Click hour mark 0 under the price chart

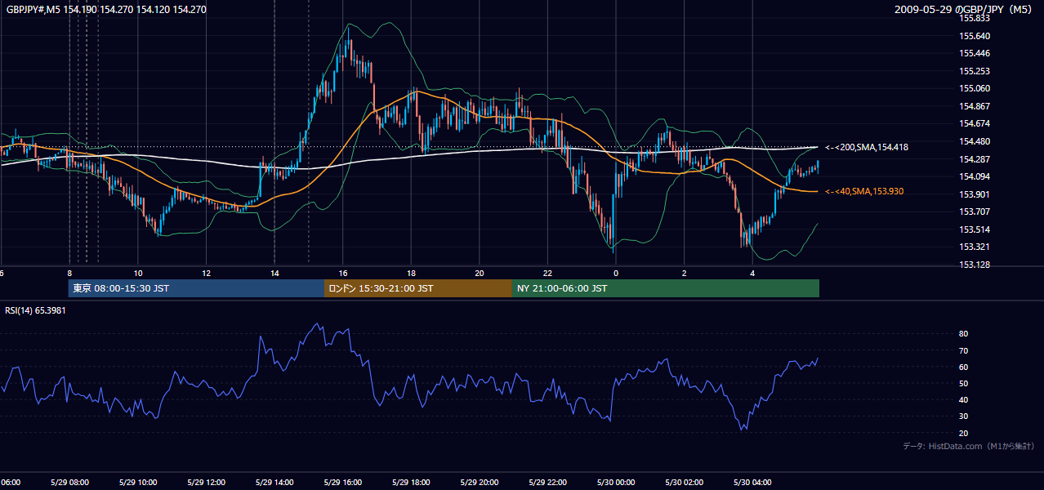[616, 274]
